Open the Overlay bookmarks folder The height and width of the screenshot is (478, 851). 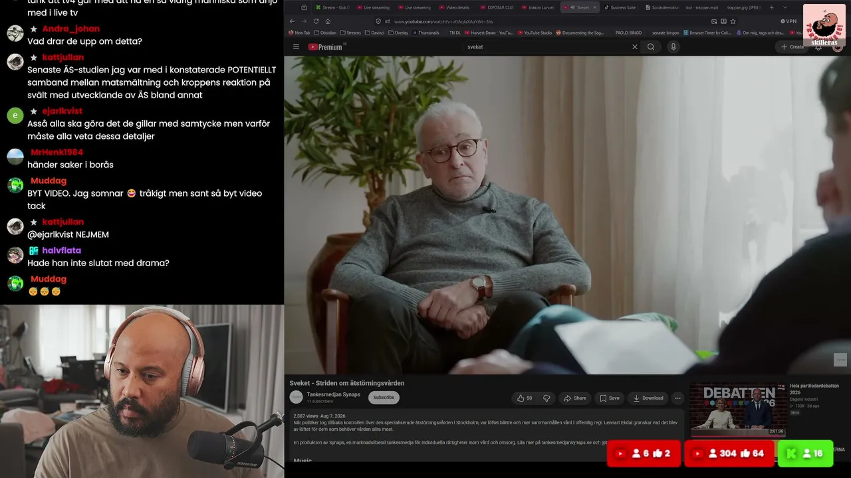click(399, 33)
